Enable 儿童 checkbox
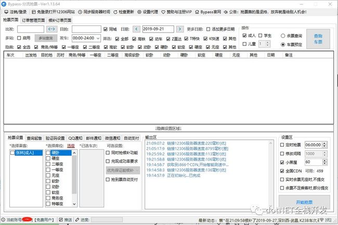Viewport: 338px width, 225px height. tap(244, 44)
